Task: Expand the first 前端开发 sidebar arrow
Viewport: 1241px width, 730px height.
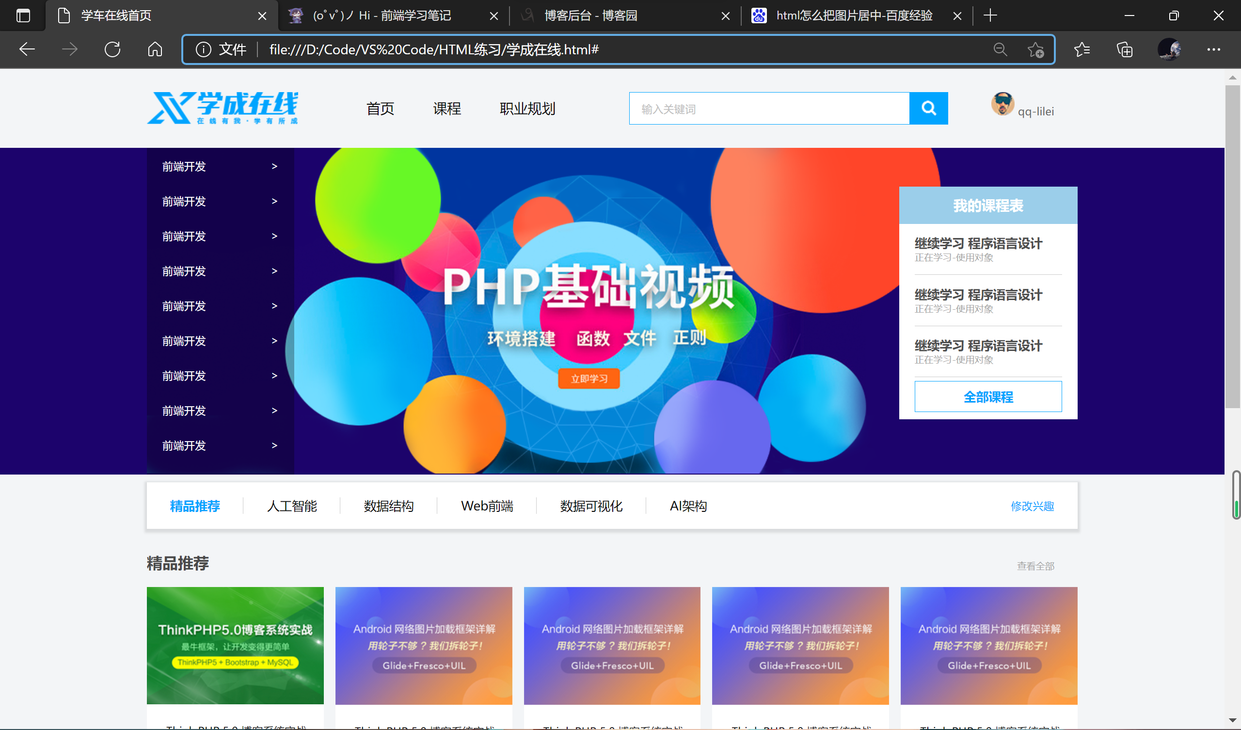Action: (x=274, y=166)
